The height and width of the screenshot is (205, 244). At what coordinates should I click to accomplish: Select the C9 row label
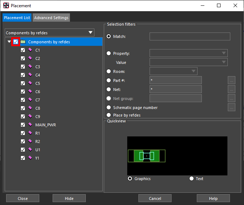[37, 117]
